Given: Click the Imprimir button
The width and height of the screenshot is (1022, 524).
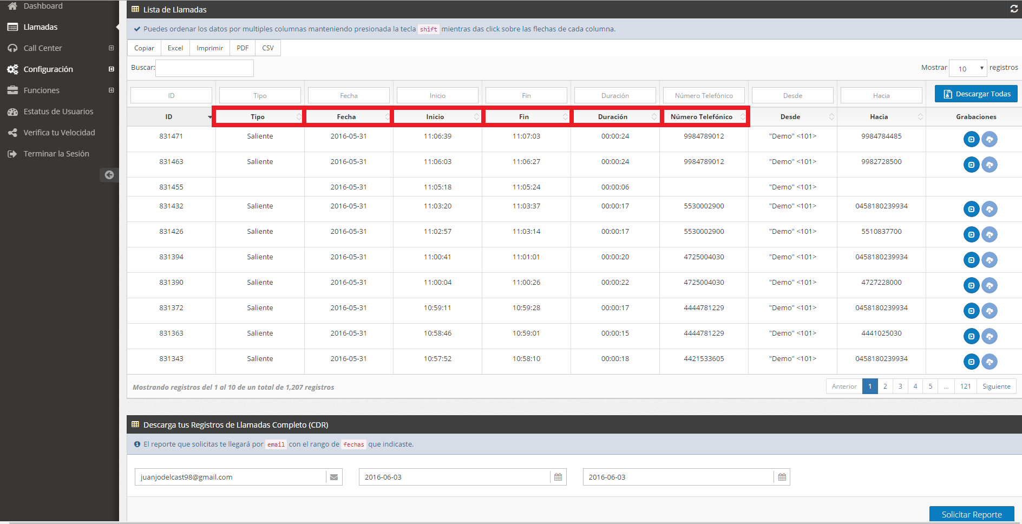Looking at the screenshot, I should tap(210, 48).
